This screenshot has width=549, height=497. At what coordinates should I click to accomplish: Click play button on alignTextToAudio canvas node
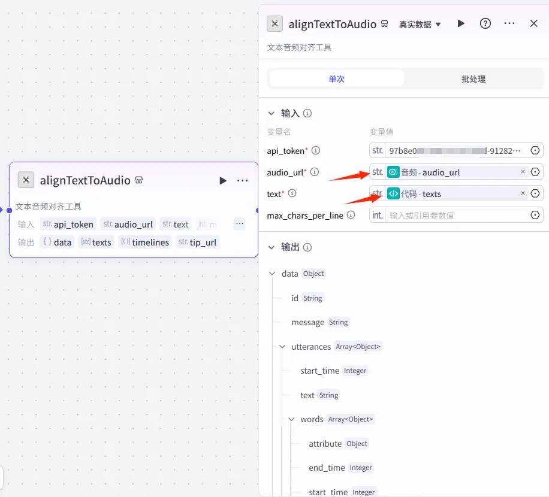click(x=223, y=180)
